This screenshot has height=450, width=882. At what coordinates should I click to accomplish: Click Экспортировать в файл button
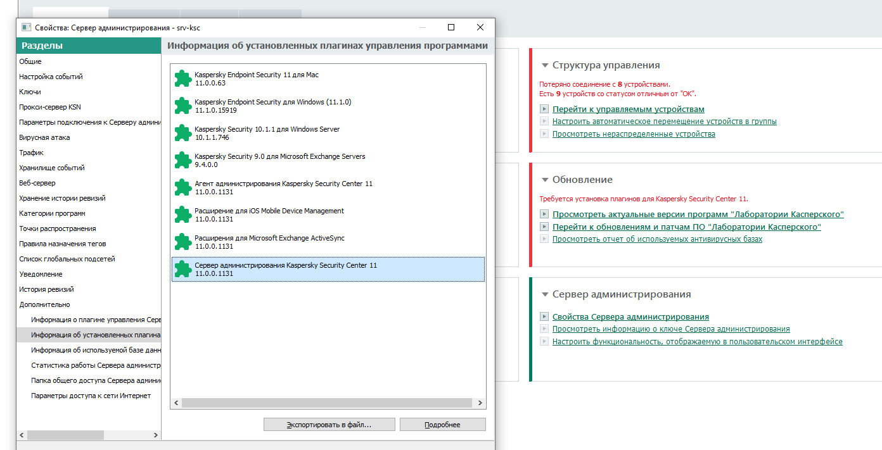(x=329, y=425)
